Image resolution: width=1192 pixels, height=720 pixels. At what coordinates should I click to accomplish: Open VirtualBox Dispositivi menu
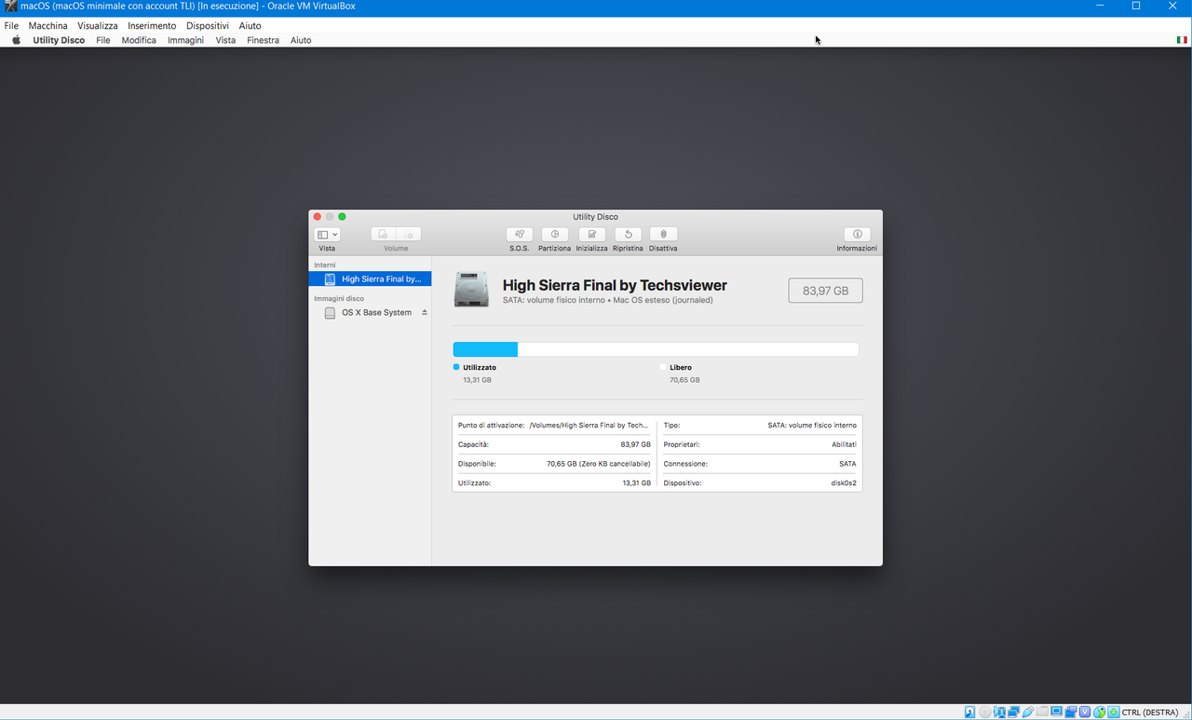[x=207, y=26]
